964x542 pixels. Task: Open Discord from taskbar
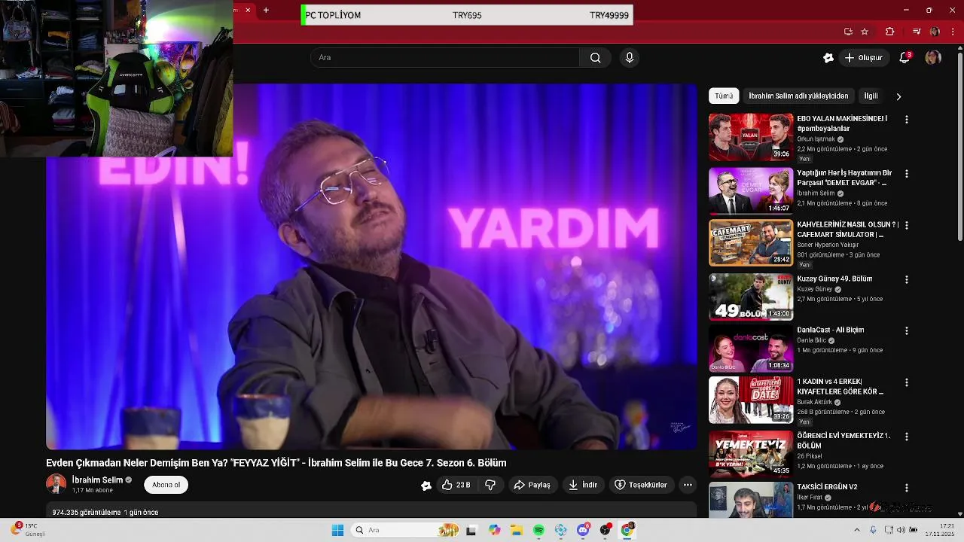click(x=583, y=531)
